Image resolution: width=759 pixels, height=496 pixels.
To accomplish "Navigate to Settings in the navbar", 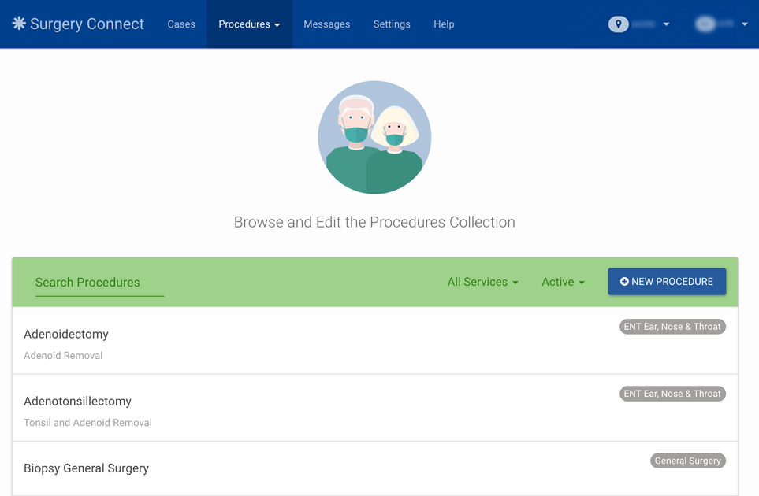I will [x=392, y=24].
